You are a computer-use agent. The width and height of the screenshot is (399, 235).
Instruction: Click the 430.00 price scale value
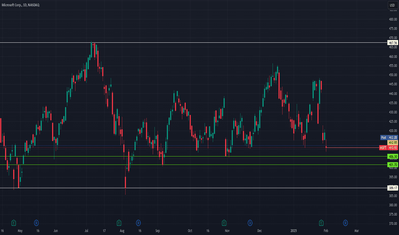(393, 112)
